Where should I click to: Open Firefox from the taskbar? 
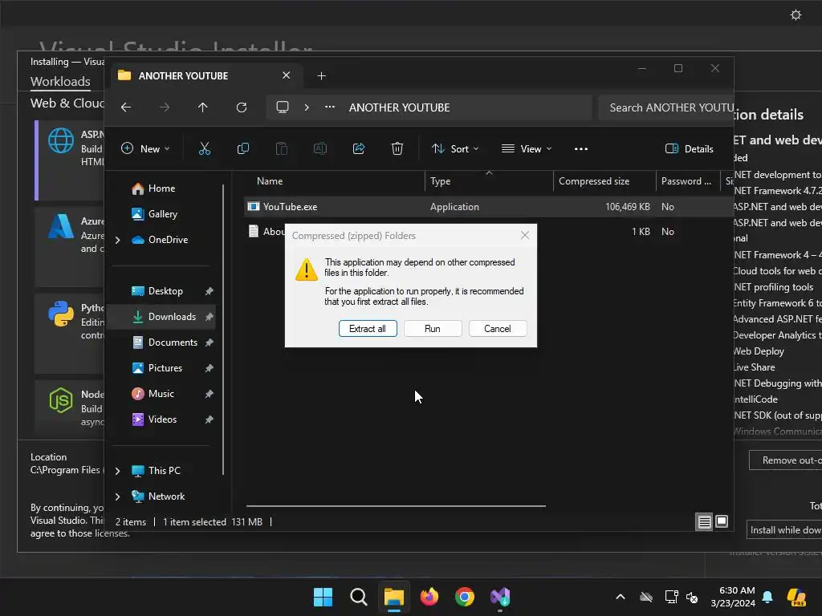pos(429,597)
